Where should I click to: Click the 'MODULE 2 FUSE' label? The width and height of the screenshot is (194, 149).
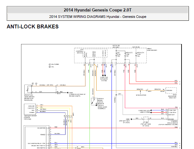[x=129, y=54]
